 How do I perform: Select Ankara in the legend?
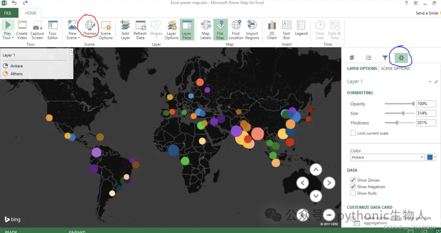13,66
